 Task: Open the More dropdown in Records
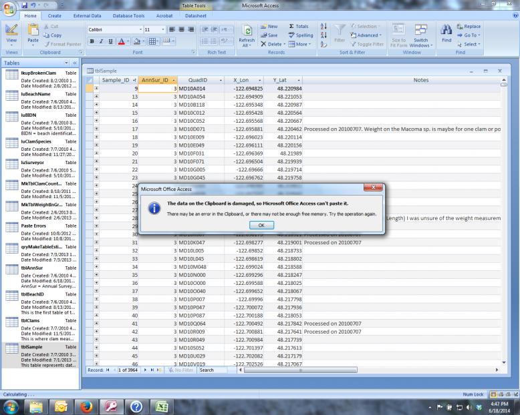point(300,44)
